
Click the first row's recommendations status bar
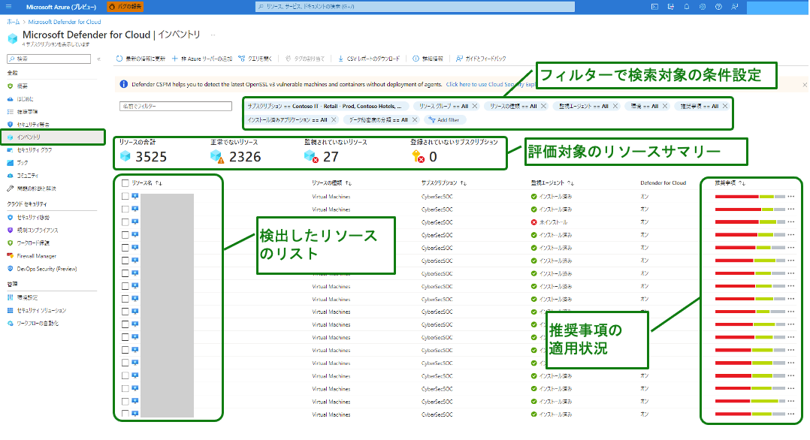point(749,197)
